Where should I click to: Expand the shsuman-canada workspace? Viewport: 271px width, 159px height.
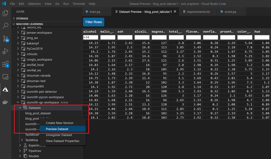coord(18,75)
